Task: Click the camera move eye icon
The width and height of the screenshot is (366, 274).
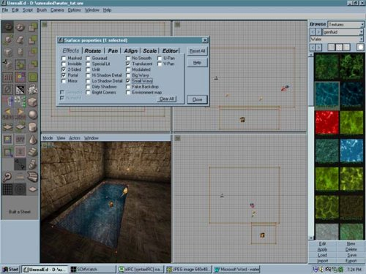Action: 7,27
